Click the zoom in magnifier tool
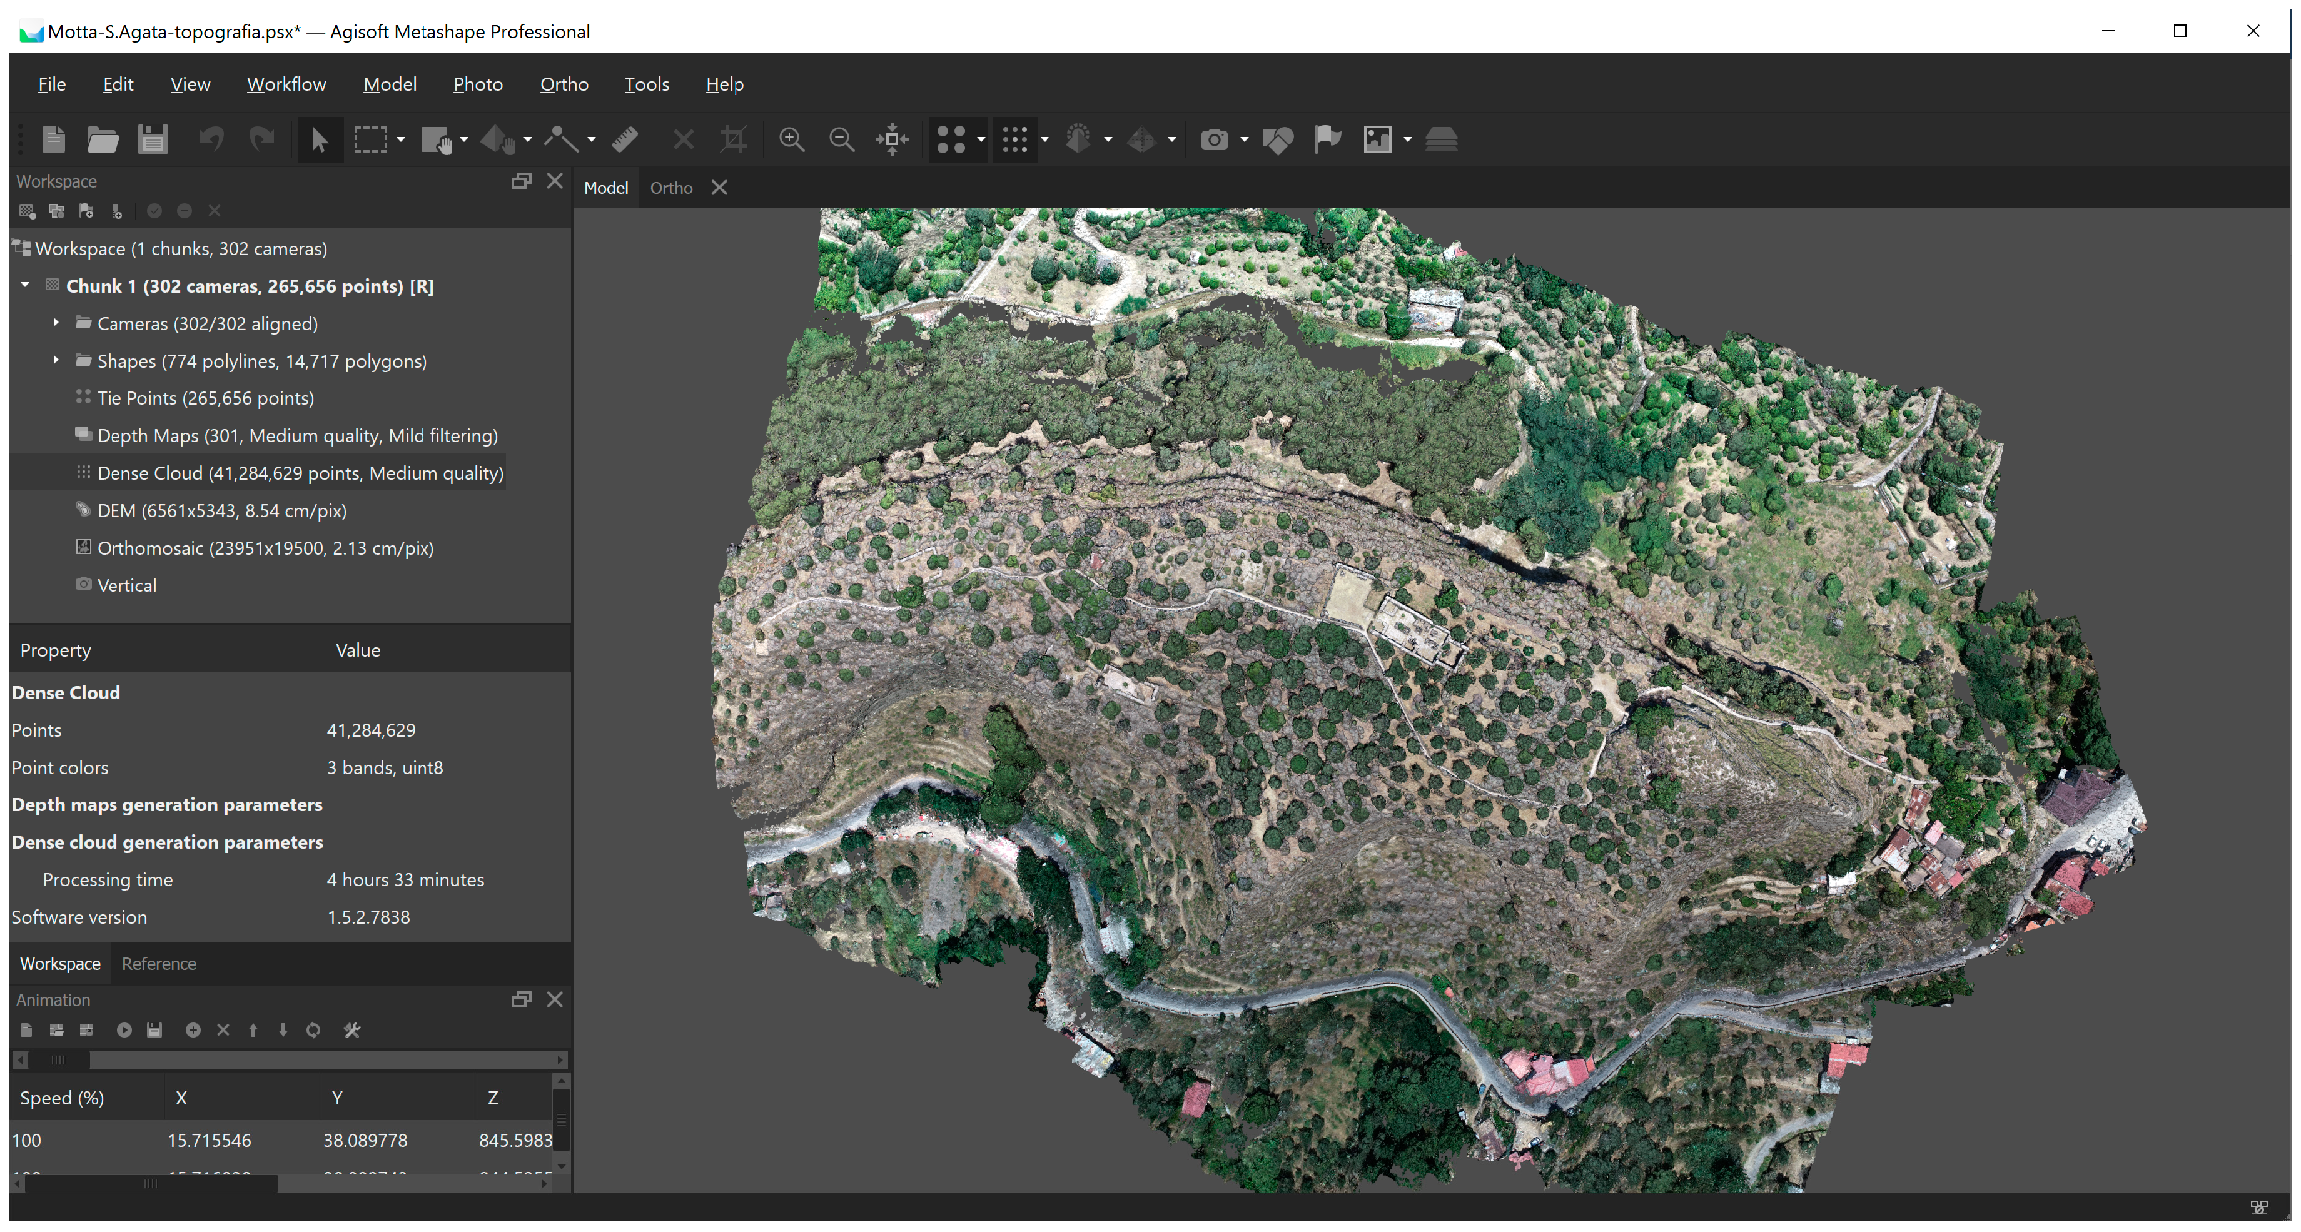Image resolution: width=2301 pixels, height=1232 pixels. [x=791, y=139]
